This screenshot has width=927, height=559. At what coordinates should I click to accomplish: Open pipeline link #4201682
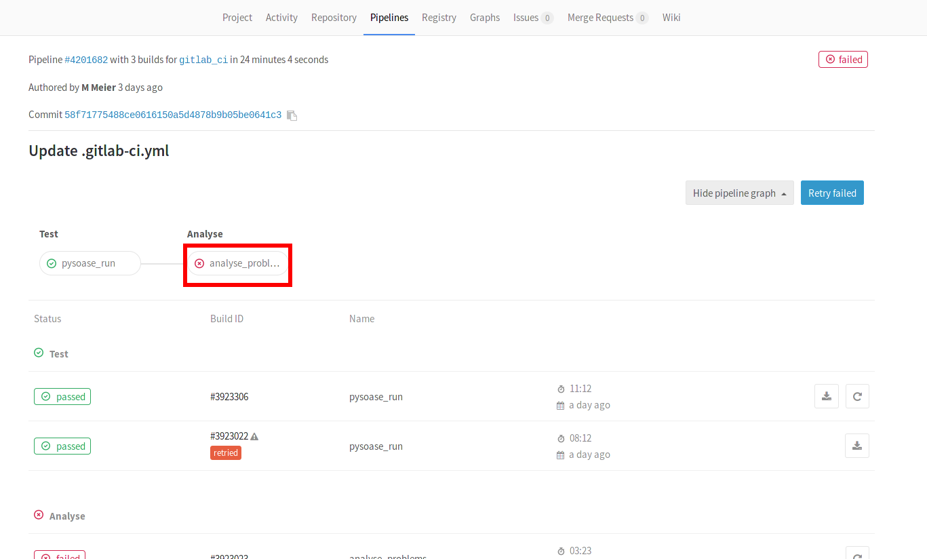click(86, 60)
